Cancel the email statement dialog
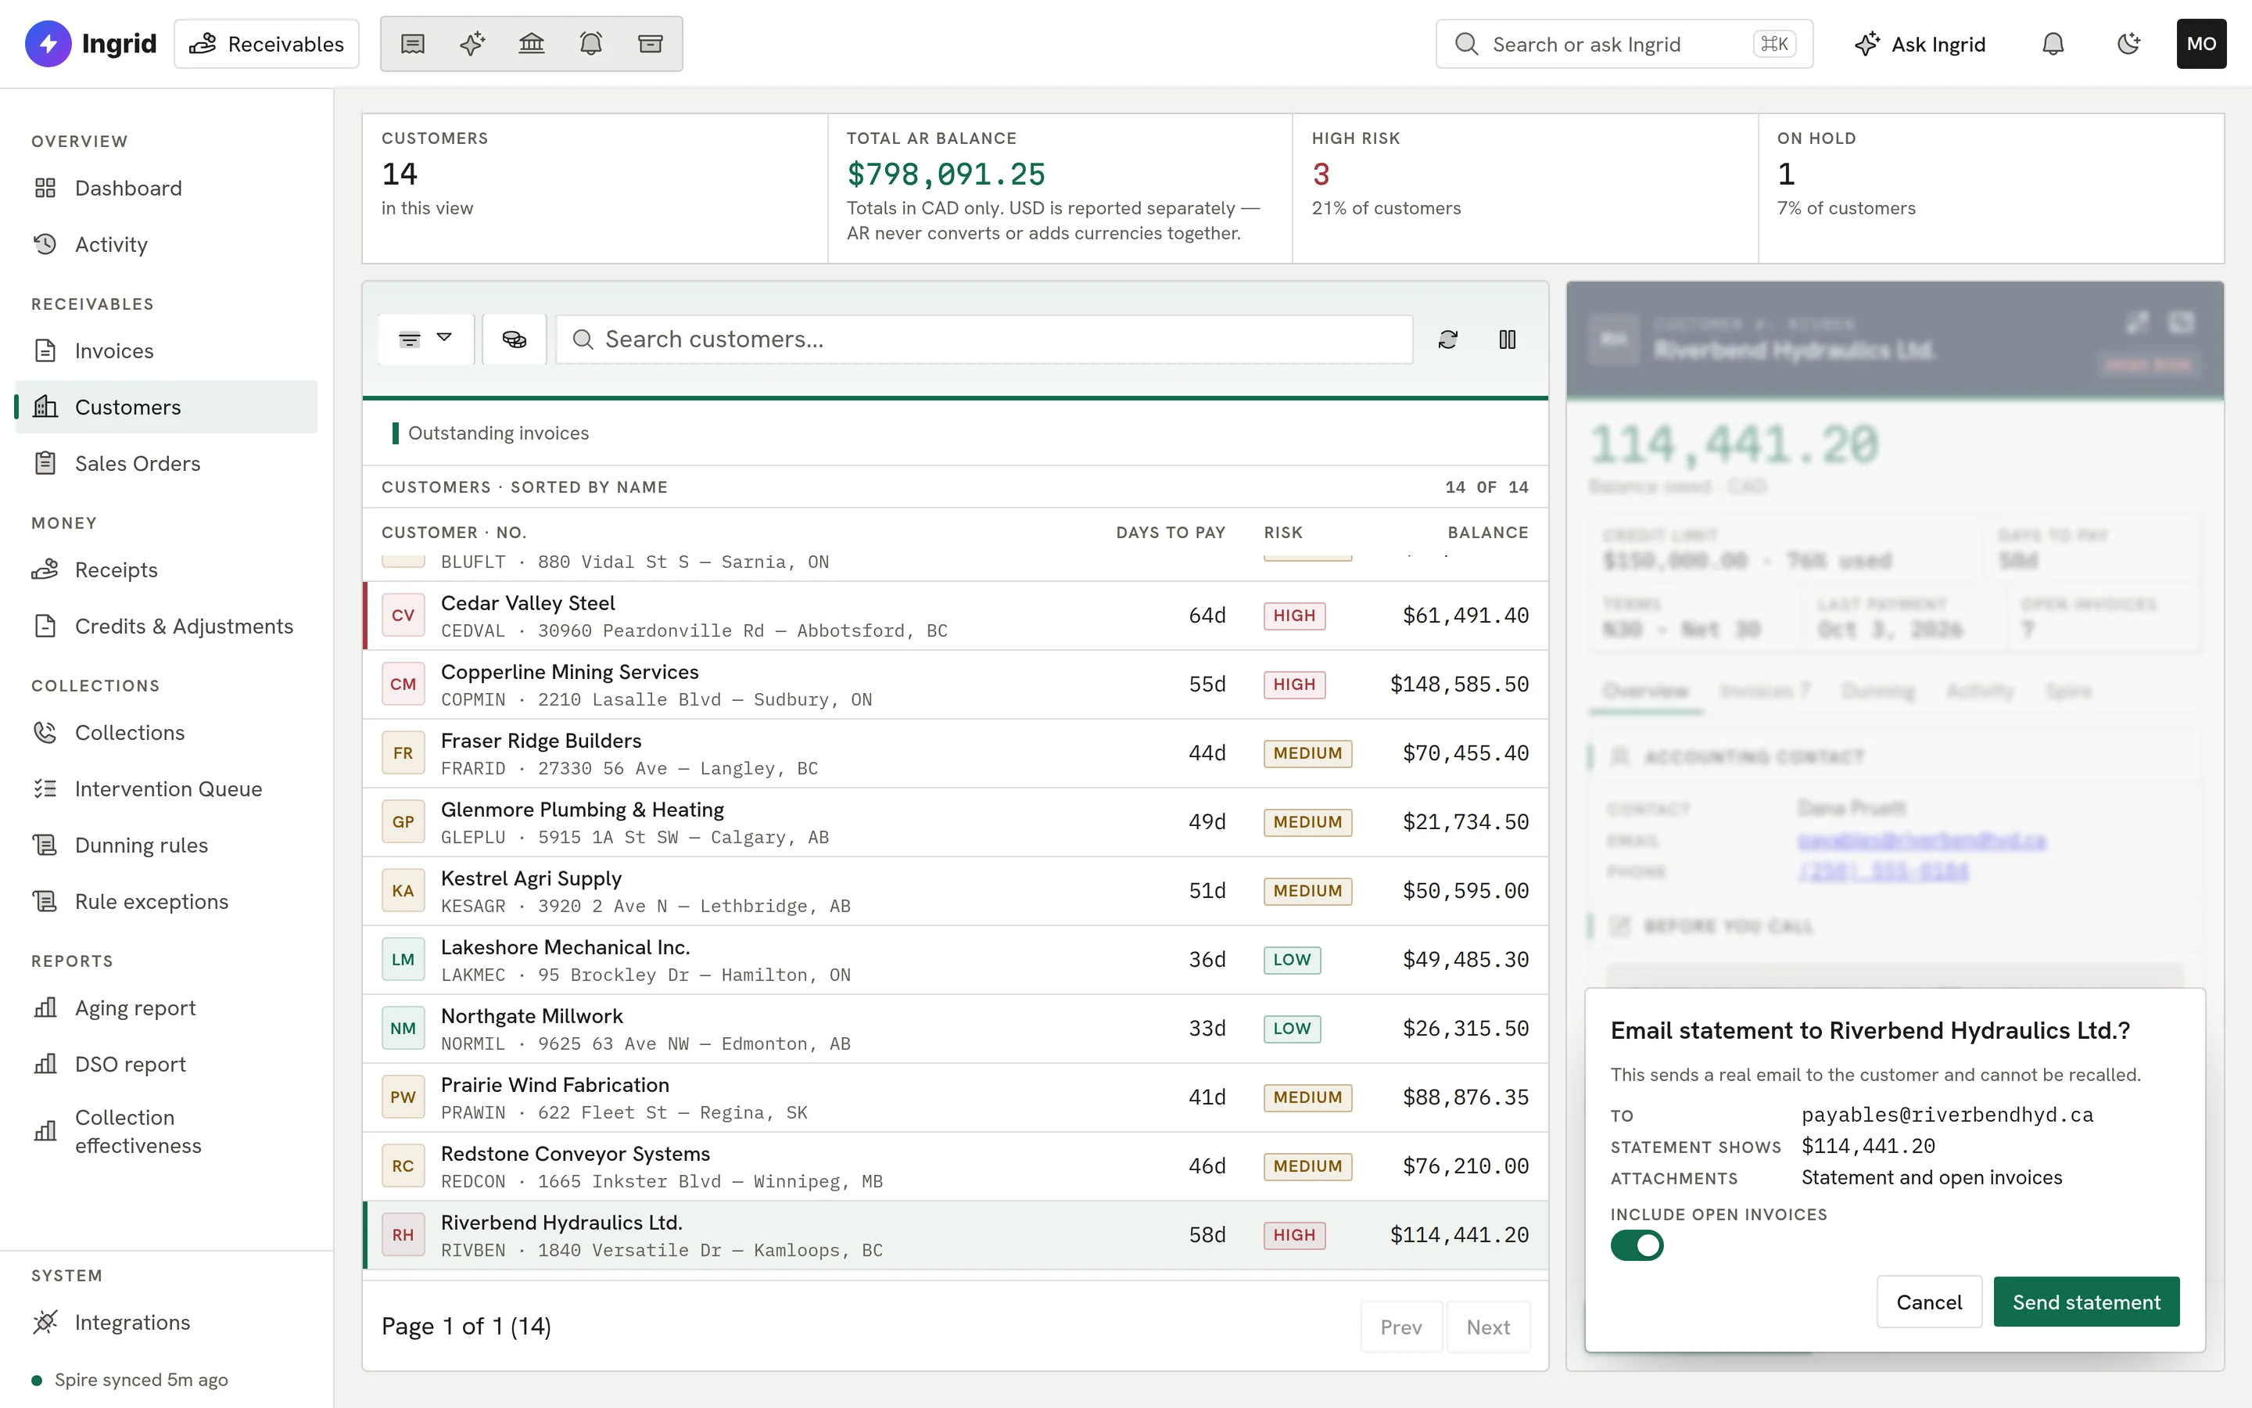 (1929, 1302)
